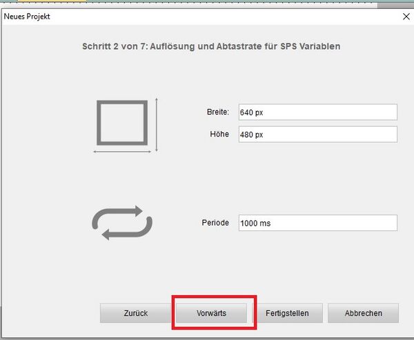Click the Periode label
This screenshot has width=414, height=340.
point(216,223)
